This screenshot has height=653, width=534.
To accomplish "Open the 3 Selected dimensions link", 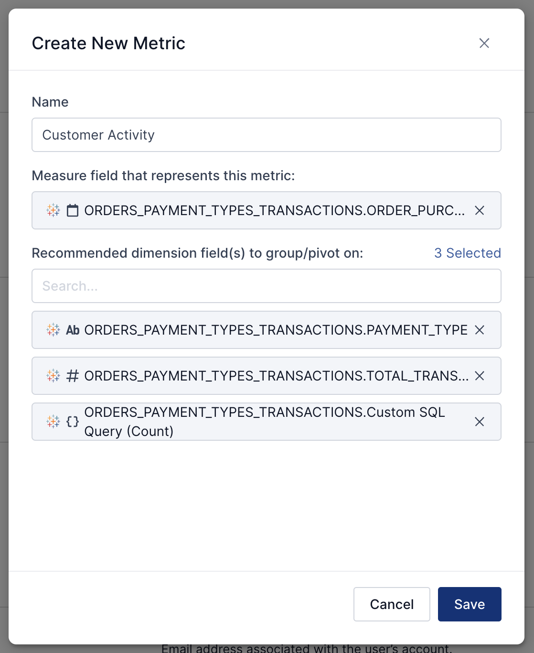I will 467,253.
